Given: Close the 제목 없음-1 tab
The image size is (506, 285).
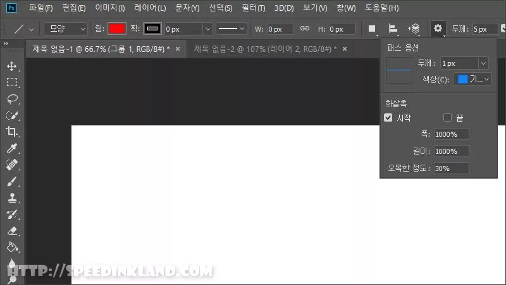Looking at the screenshot, I should 178,49.
